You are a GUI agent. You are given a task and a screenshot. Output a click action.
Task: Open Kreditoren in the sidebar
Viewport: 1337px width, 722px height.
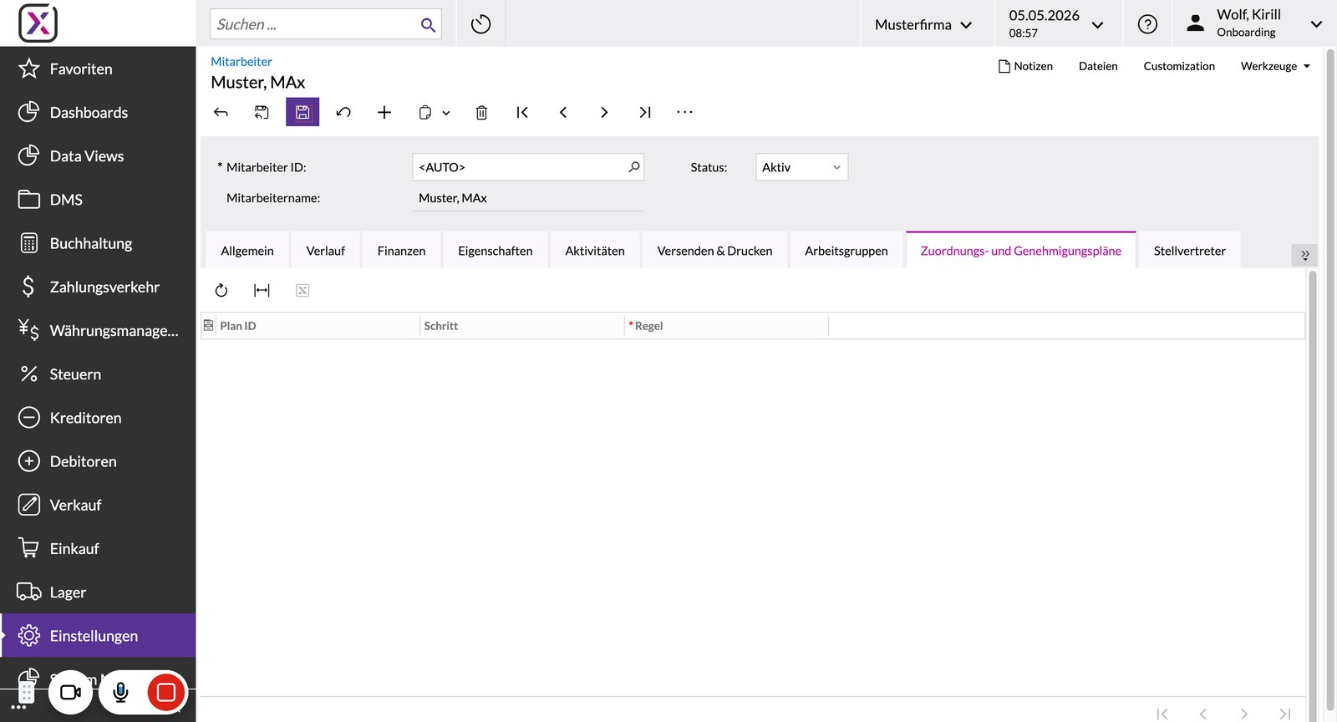98,418
